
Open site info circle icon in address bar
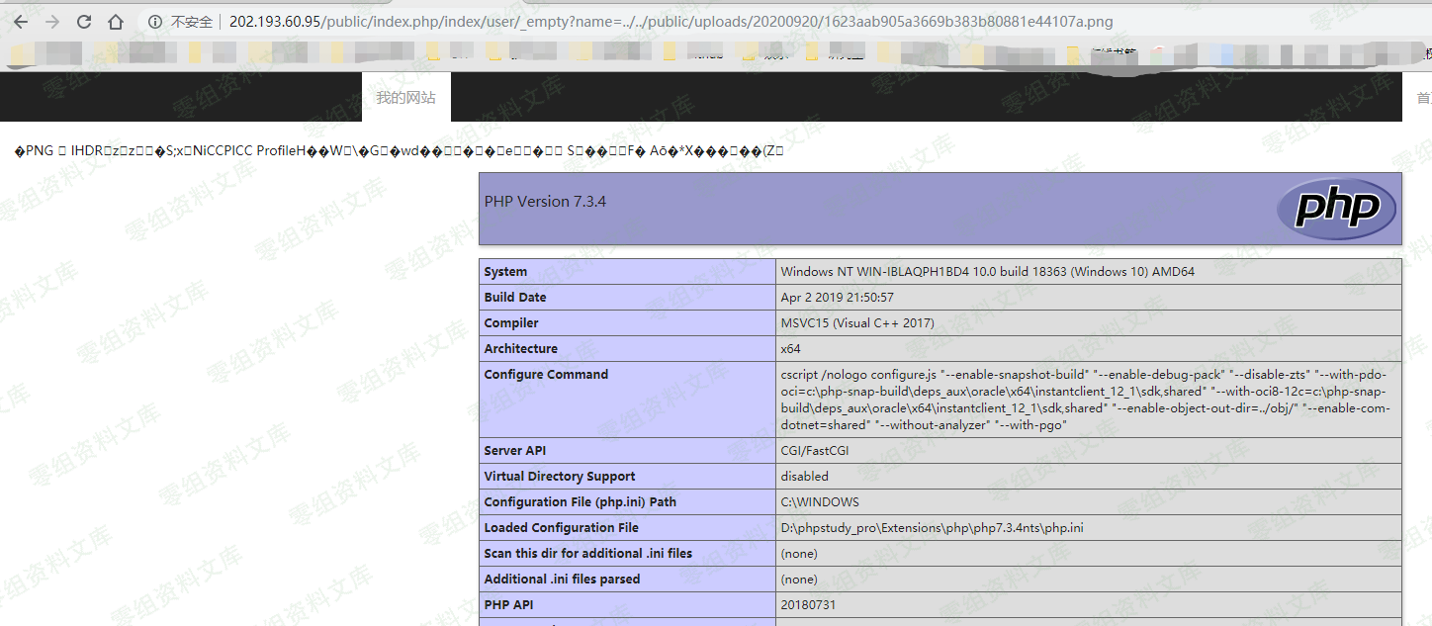coord(155,22)
